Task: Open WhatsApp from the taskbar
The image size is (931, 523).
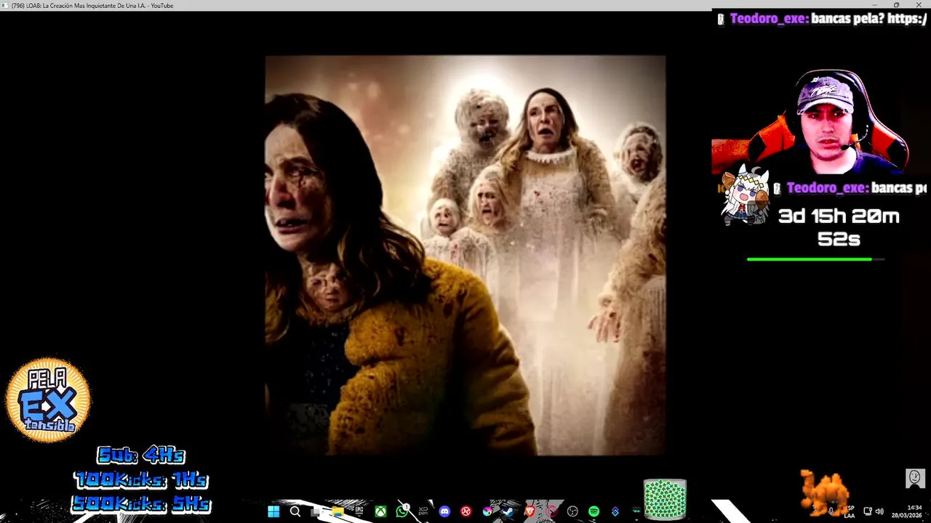Action: click(402, 511)
